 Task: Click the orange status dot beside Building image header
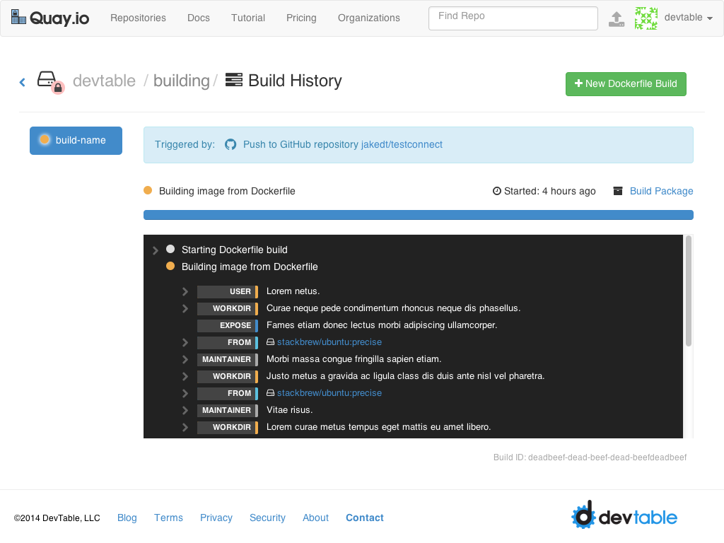148,190
